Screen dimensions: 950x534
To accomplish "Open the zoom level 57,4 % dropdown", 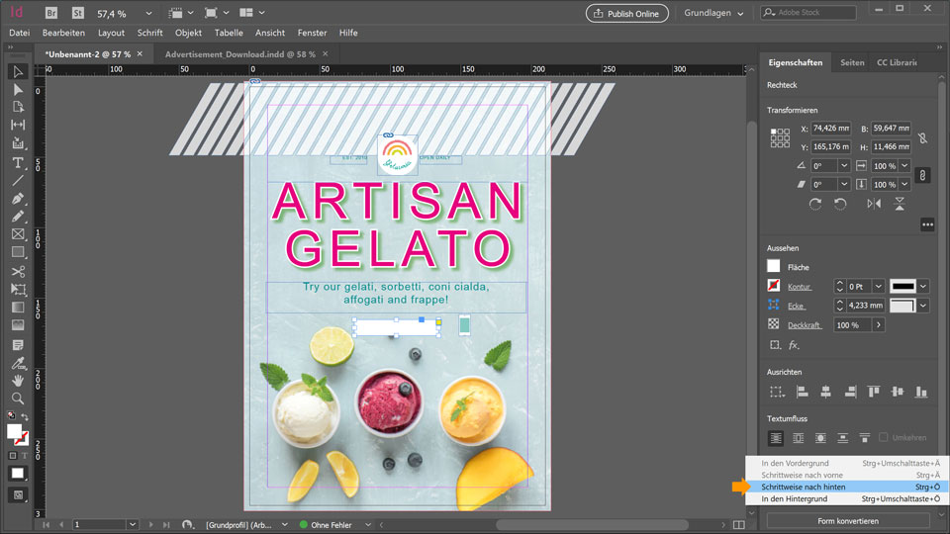I will point(148,14).
